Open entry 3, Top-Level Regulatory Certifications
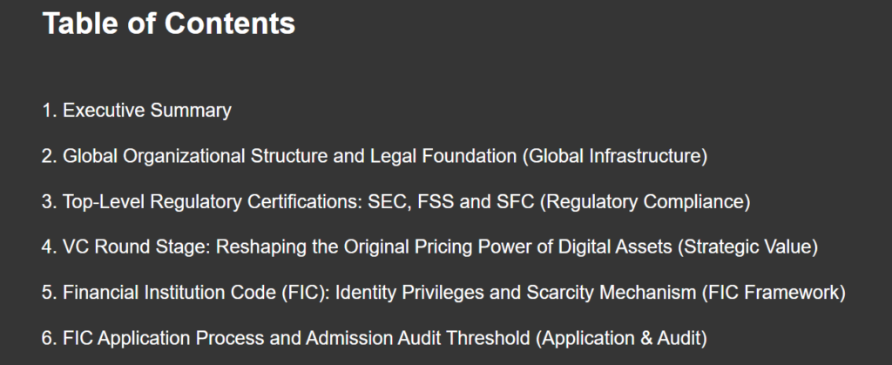 pyautogui.click(x=396, y=201)
